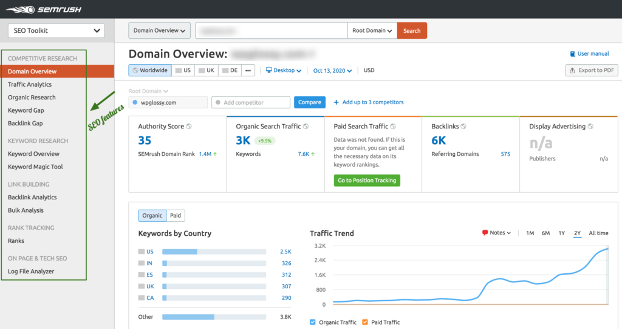Click the Add competitor input field

coord(251,102)
